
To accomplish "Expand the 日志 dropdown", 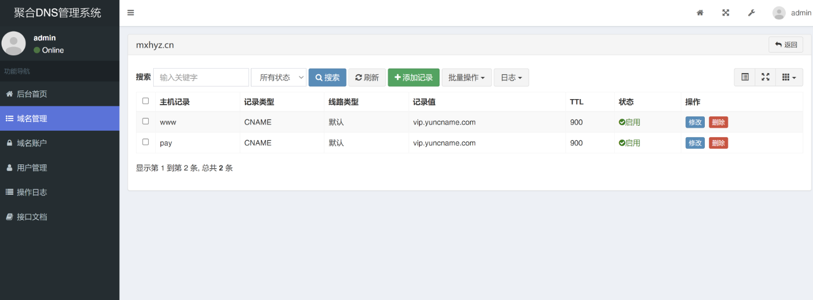I will (511, 77).
